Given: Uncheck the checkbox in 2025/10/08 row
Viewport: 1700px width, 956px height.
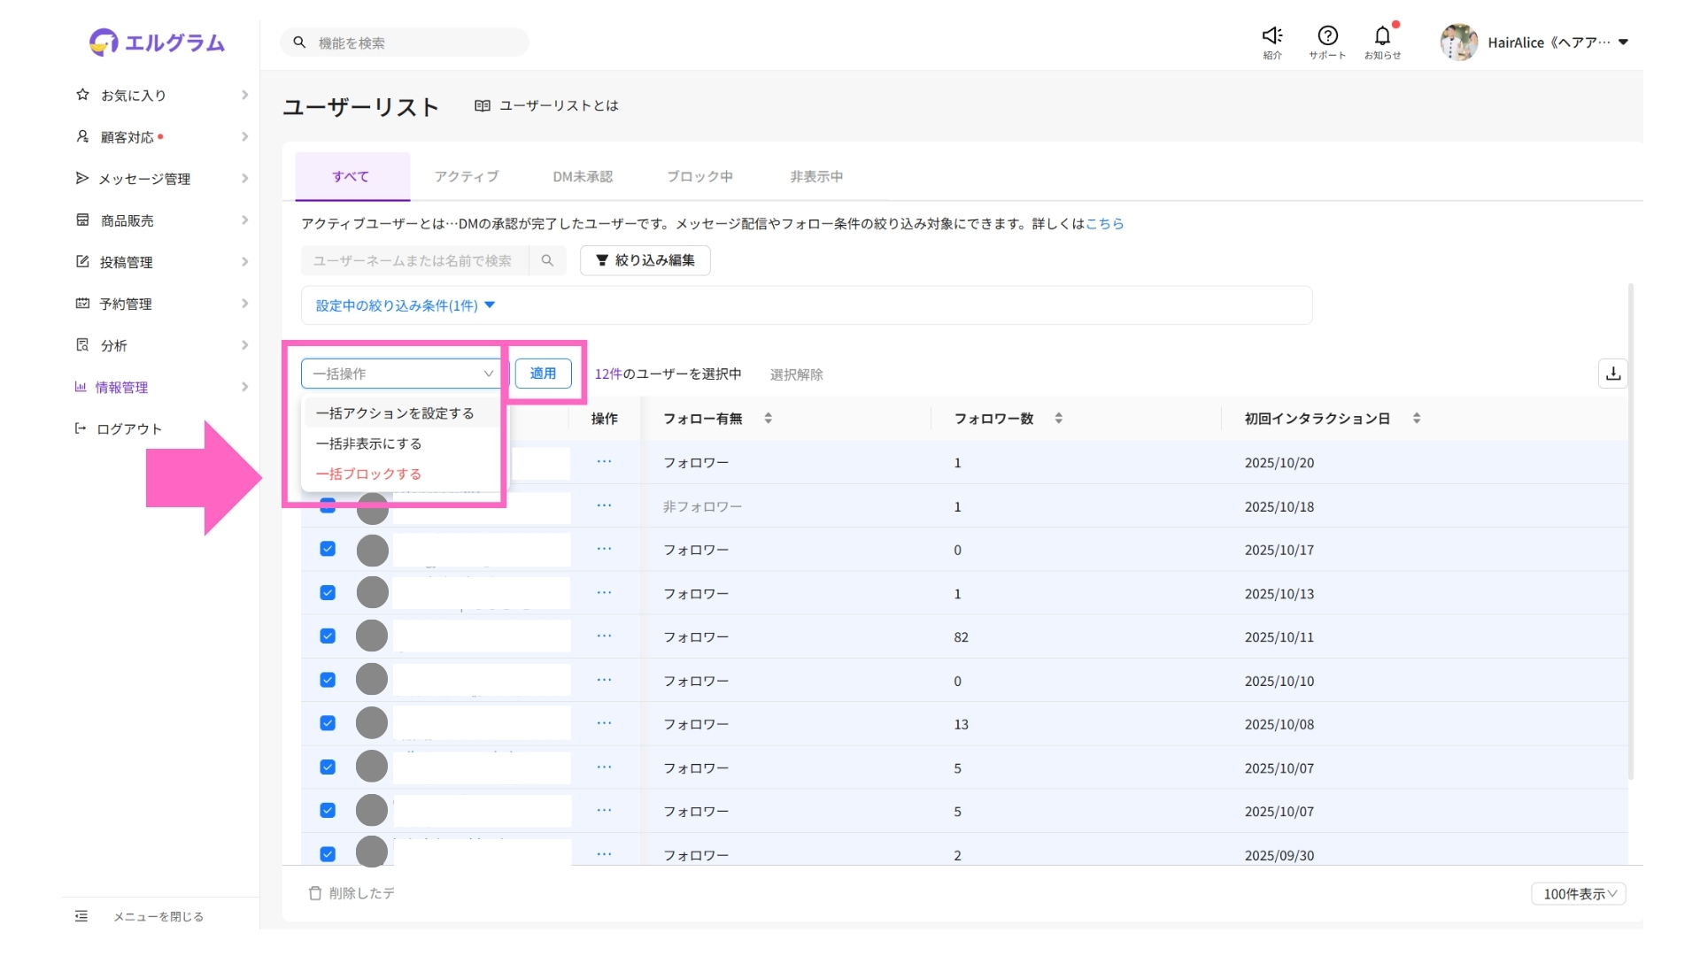Looking at the screenshot, I should click(x=328, y=723).
